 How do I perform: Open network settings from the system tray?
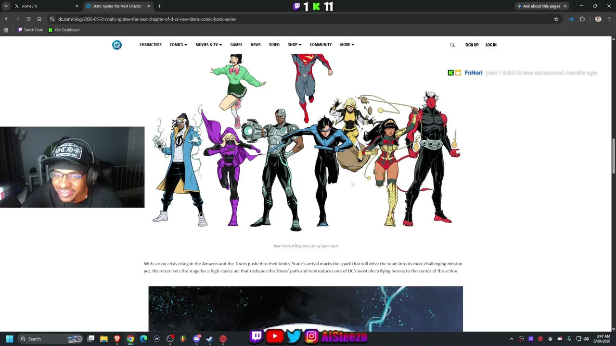tap(579, 339)
